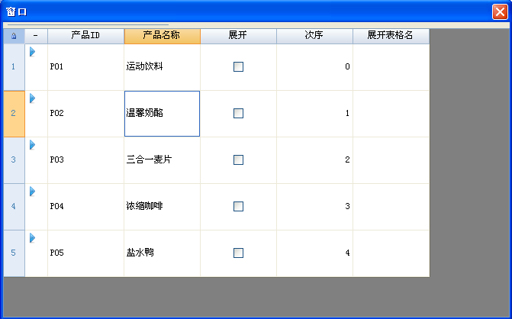Click the 展开表格名 column header
The width and height of the screenshot is (512, 319).
391,36
